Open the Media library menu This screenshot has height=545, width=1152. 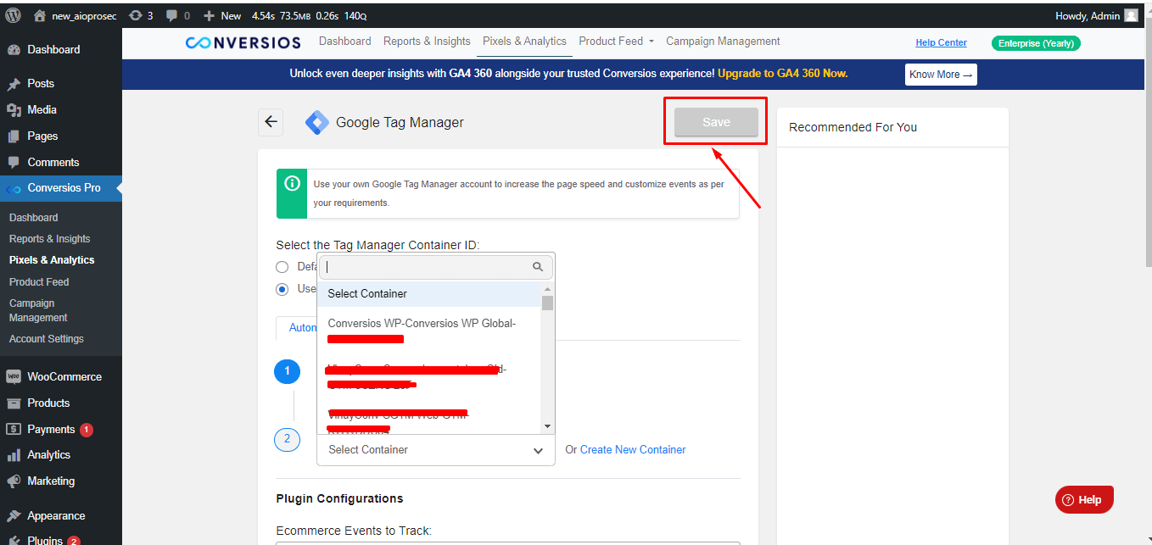click(42, 109)
